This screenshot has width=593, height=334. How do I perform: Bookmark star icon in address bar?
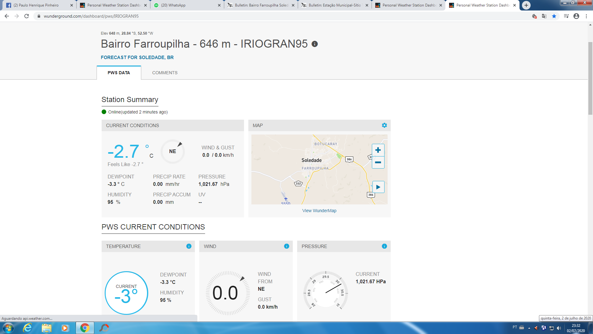point(554,16)
